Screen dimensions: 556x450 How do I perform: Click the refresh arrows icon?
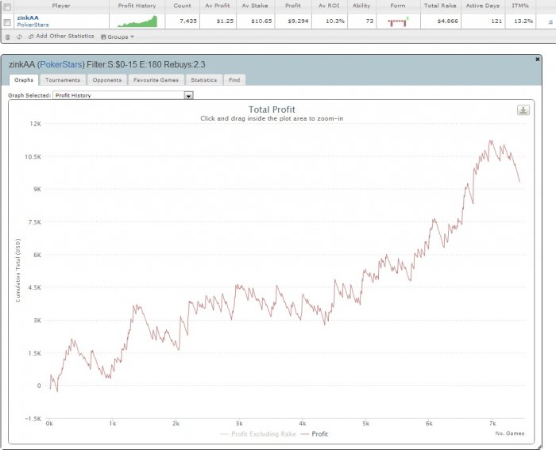coord(19,37)
